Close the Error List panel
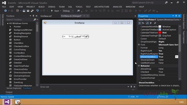187x105 pixels. tap(134, 87)
